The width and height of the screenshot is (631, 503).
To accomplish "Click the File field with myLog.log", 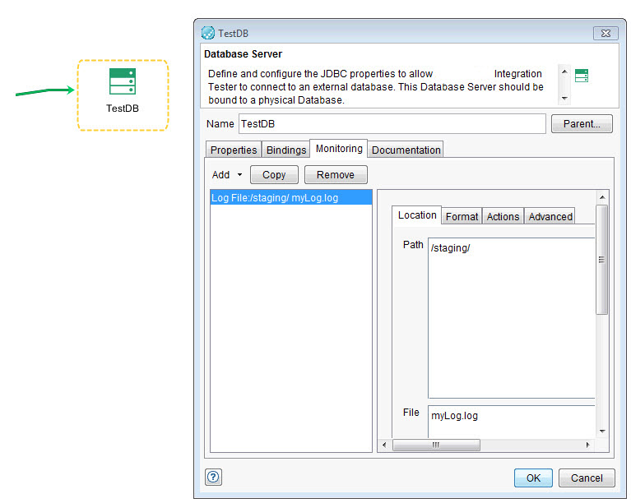I will 512,421.
